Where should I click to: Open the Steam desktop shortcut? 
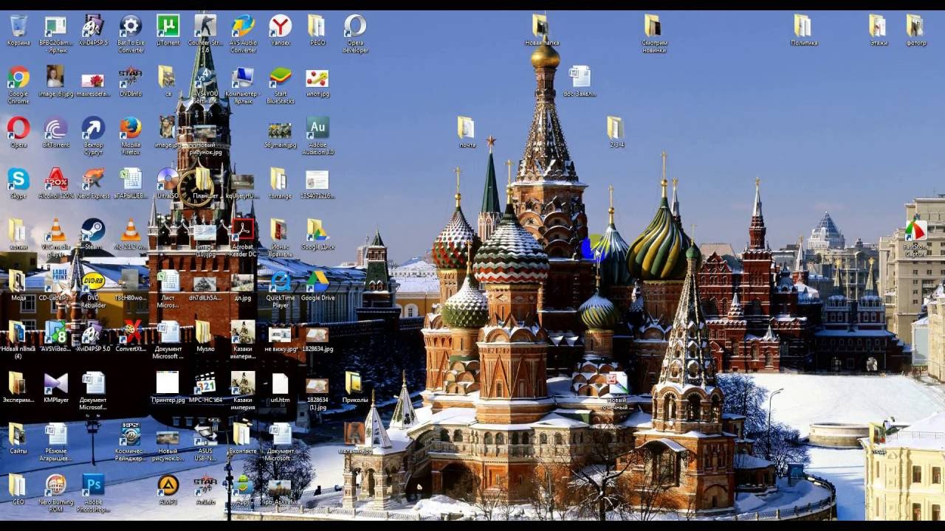pos(93,230)
